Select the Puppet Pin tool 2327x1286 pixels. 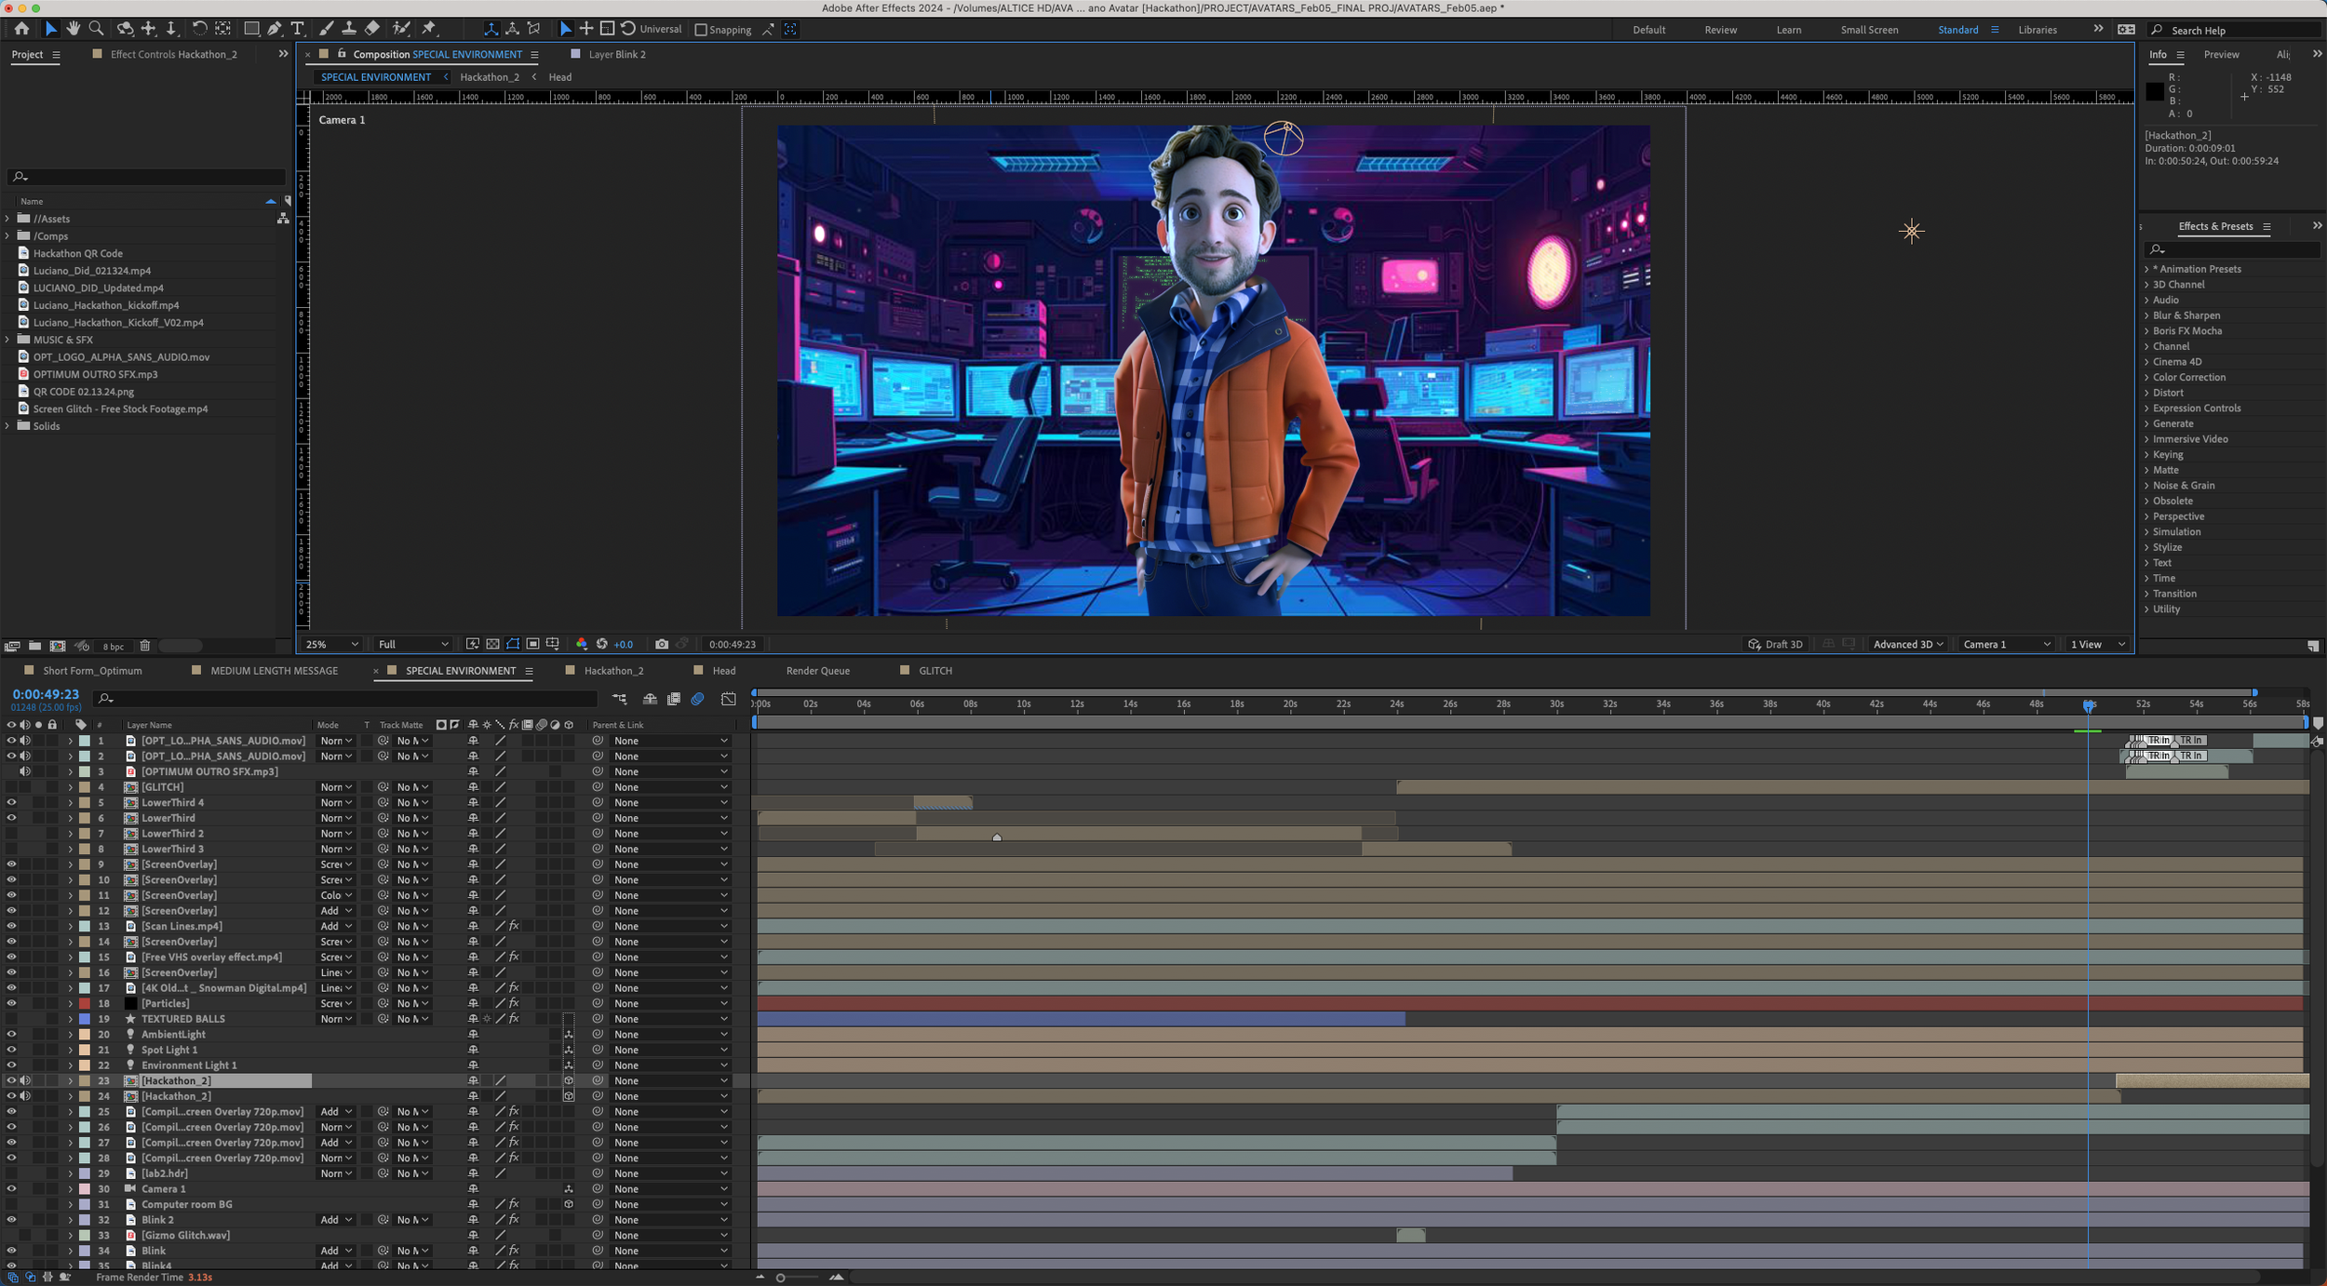coord(429,29)
